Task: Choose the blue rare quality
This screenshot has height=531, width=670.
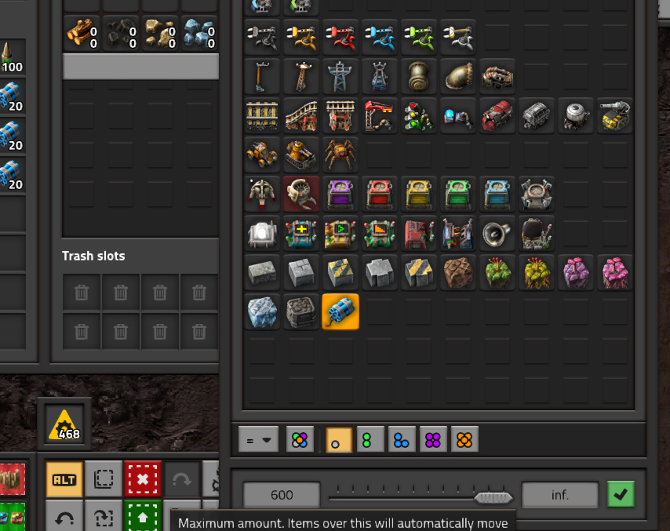Action: point(402,439)
